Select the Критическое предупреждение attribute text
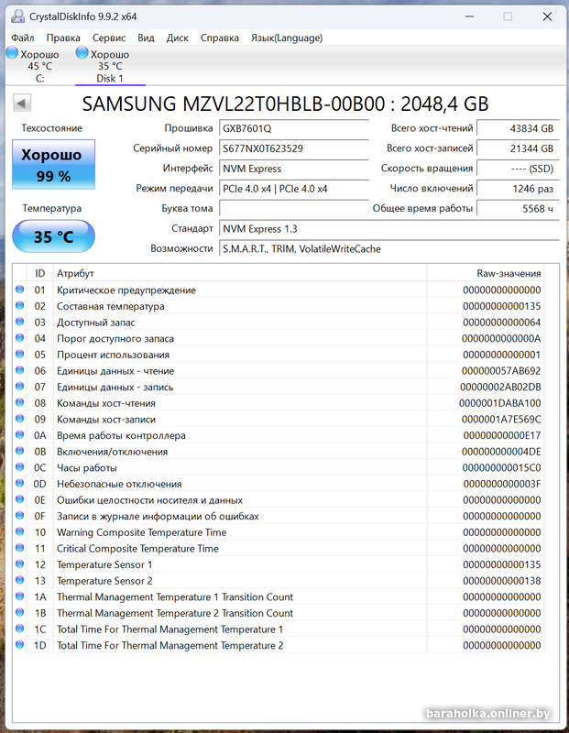The image size is (569, 733). 126,290
